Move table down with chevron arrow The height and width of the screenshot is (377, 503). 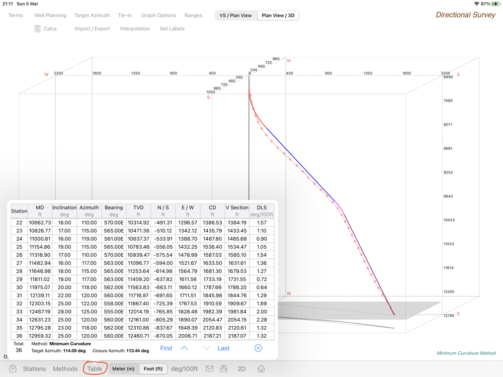pyautogui.click(x=207, y=348)
